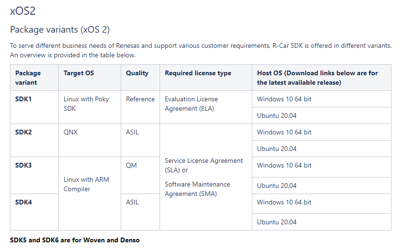The height and width of the screenshot is (248, 400).
Task: Select the SDK1 package variant cell
Action: coord(23,99)
